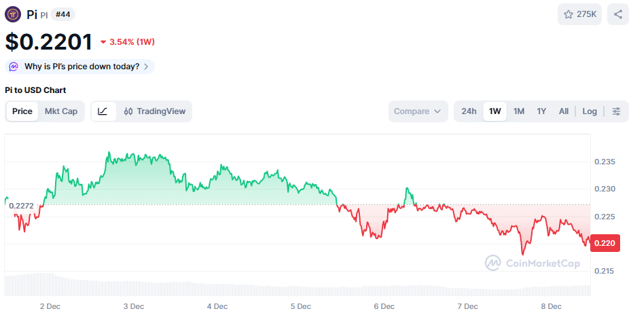Select the line chart view icon
631x311 pixels.
(104, 111)
